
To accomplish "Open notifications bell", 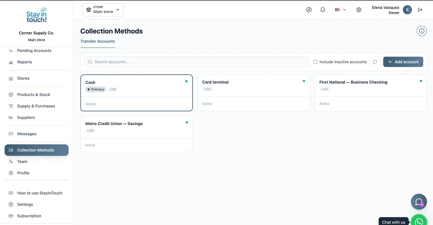I will (323, 10).
